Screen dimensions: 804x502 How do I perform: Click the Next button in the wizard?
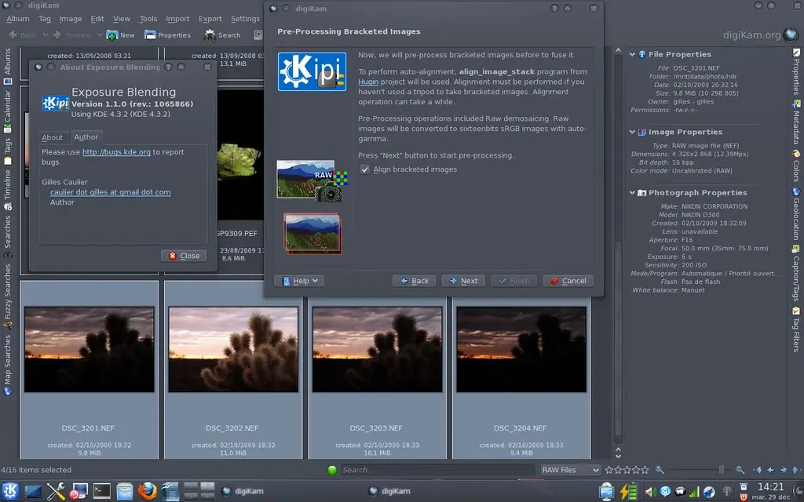[x=463, y=280]
